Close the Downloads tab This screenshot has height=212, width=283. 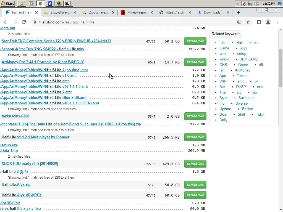click(x=228, y=12)
